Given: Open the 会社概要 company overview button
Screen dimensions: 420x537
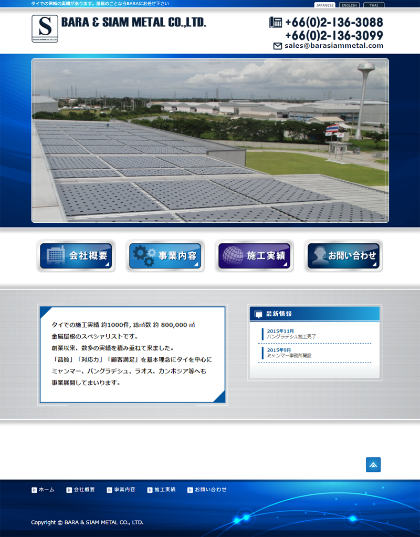Looking at the screenshot, I should (76, 256).
